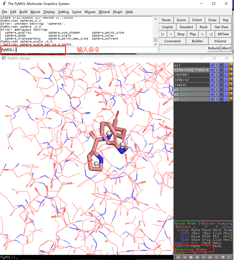Image resolution: width=234 pixels, height=260 pixels.
Task: Open the down-arrow menu next to playback controls
Action: point(223,257)
